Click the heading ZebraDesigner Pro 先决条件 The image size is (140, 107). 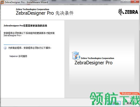pos(45,13)
